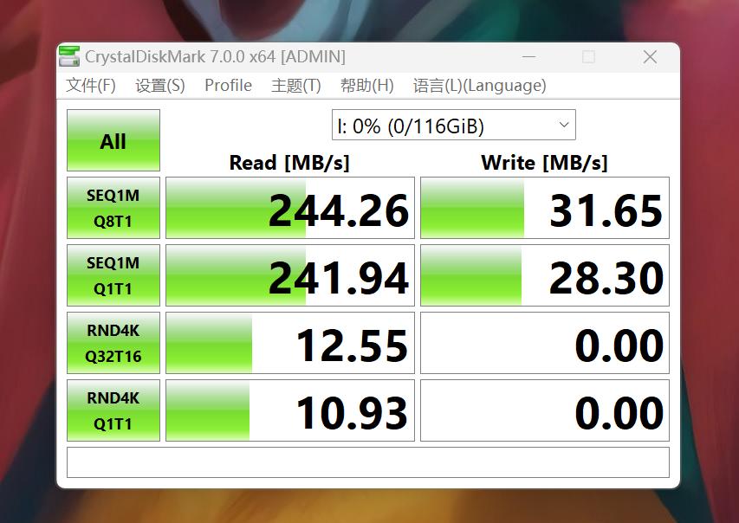Run the SEQ1M Q1T1 benchmark test

(x=113, y=274)
